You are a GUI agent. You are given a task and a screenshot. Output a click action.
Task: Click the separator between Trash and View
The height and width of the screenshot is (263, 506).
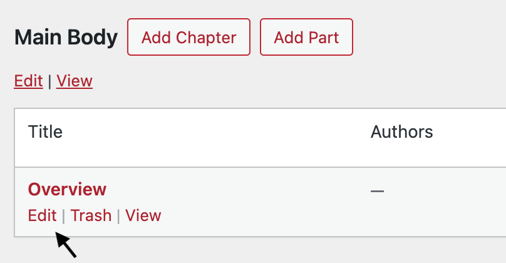pyautogui.click(x=118, y=216)
